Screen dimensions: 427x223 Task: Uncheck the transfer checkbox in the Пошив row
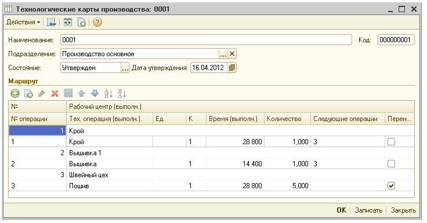391,185
